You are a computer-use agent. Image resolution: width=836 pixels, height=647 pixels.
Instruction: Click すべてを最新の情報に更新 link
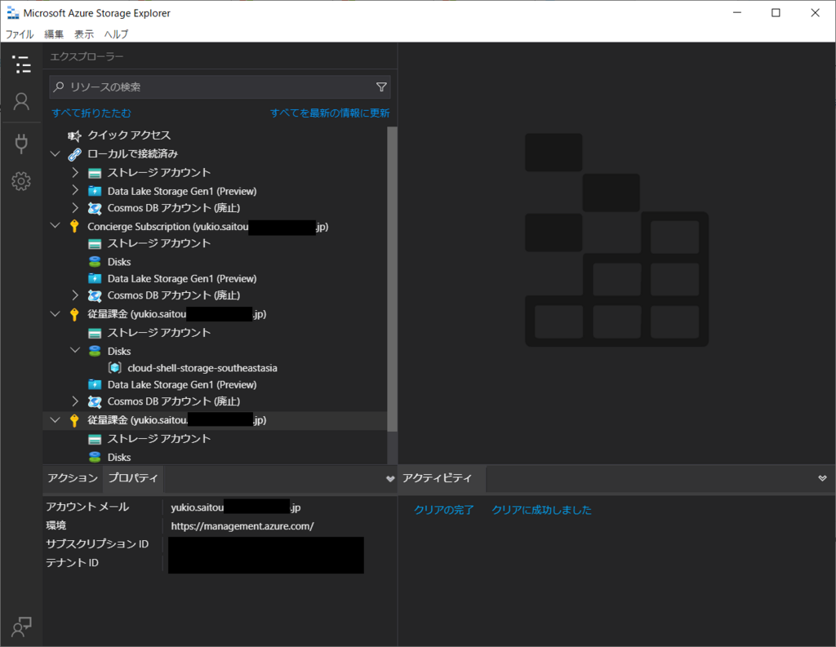coord(330,113)
